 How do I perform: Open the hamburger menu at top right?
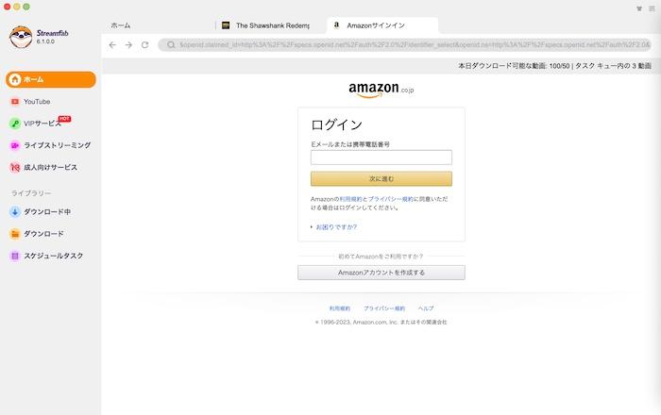[652, 8]
